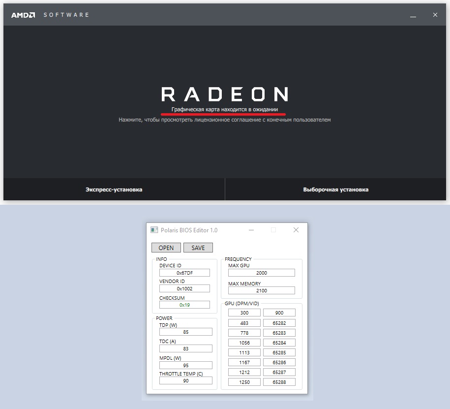The height and width of the screenshot is (409, 450).
Task: Select the GPU VID field 65282
Action: (x=279, y=323)
